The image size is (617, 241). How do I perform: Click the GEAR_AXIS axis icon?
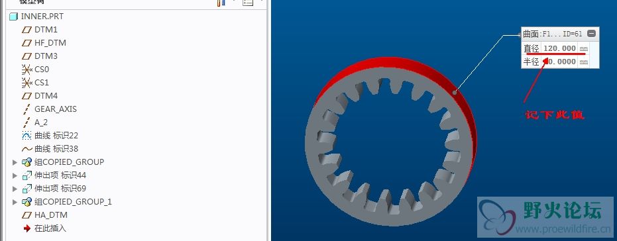27,109
